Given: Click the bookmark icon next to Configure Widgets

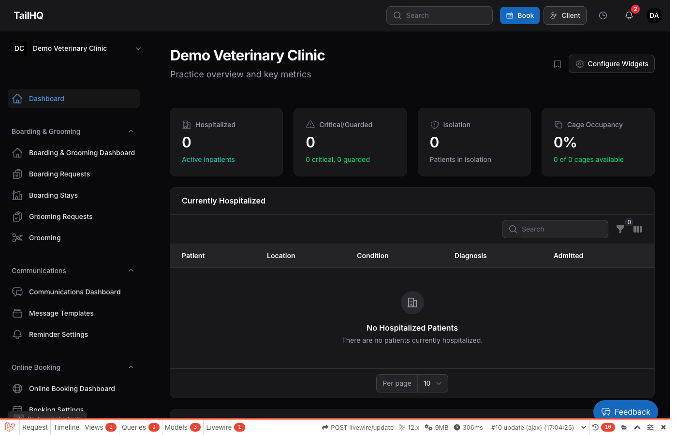Looking at the screenshot, I should click(x=557, y=63).
